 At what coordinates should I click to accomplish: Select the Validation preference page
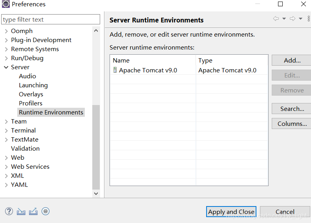point(25,149)
